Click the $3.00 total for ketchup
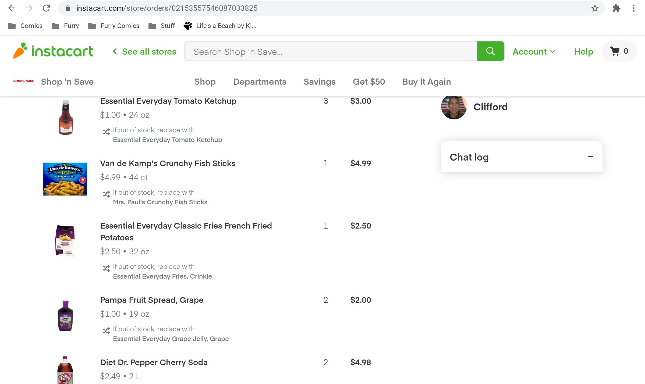645x384 pixels. 360,101
